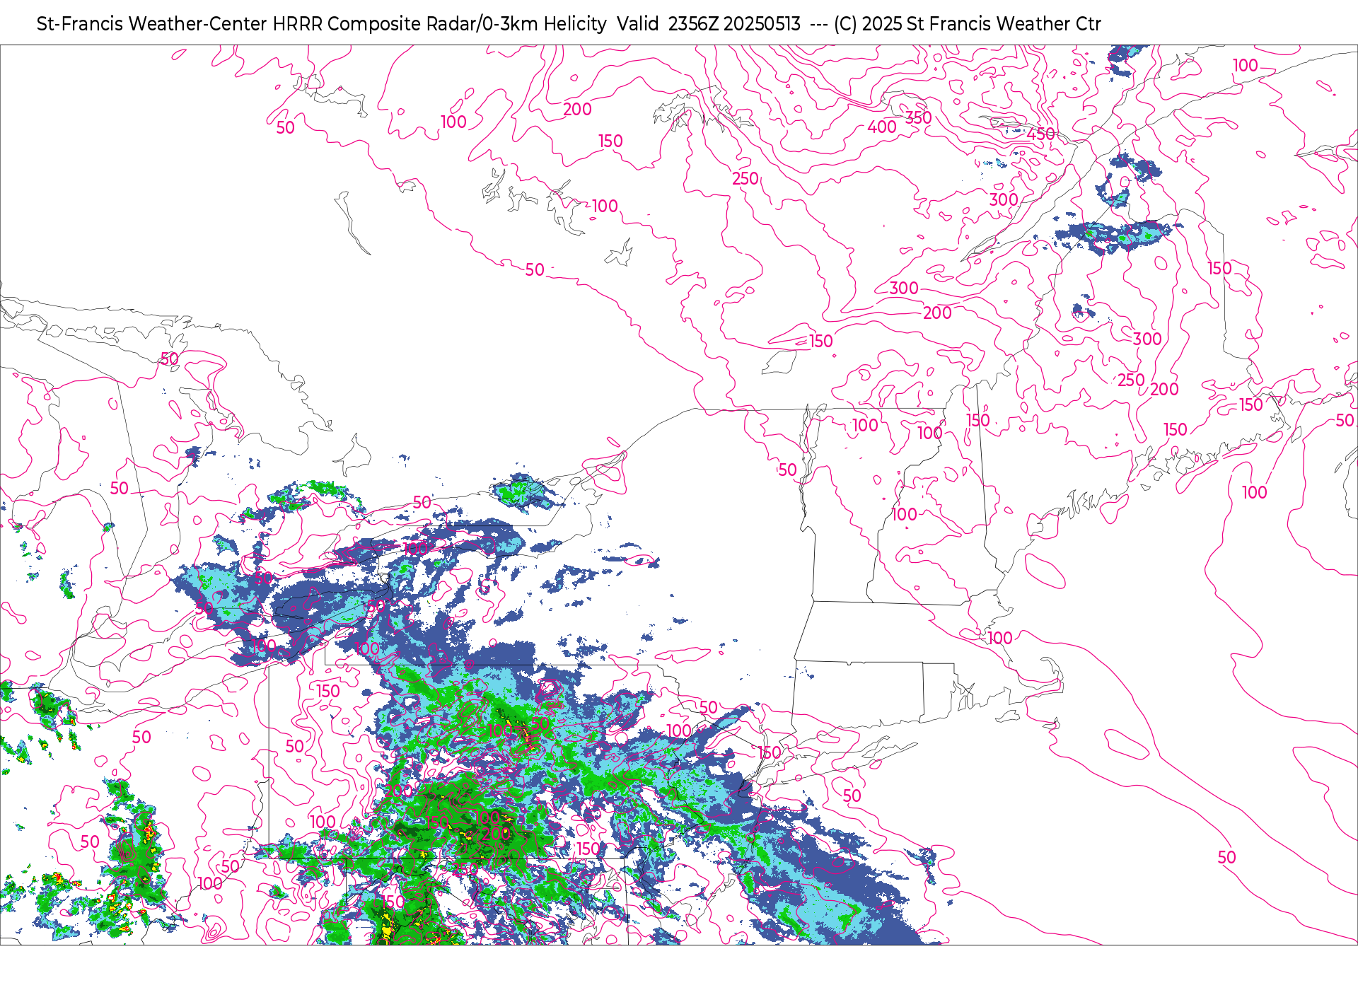This screenshot has width=1358, height=990.
Task: Click the 450 helicity contour label
Action: 1040,134
